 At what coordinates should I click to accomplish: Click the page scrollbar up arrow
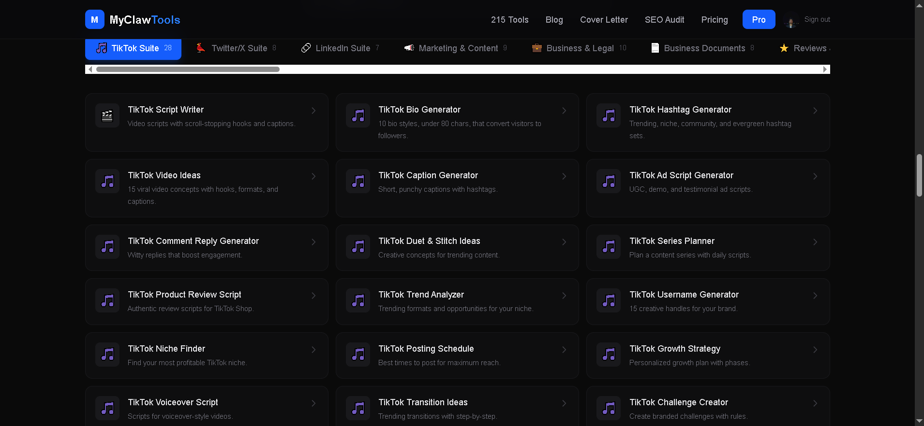coord(919,4)
